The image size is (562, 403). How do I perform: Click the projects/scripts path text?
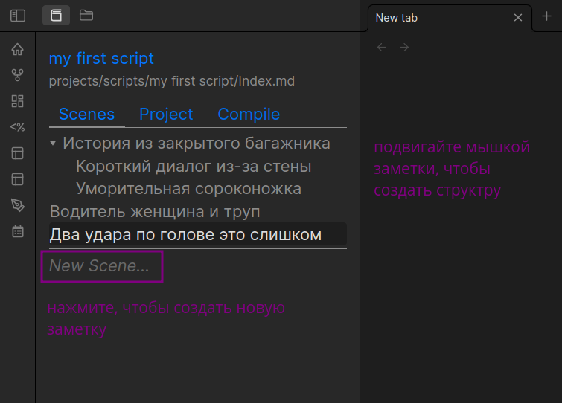[172, 81]
